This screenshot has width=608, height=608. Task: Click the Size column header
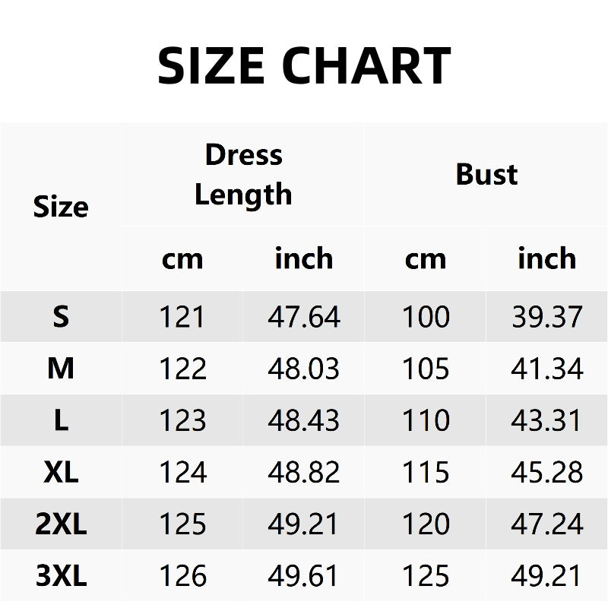coord(61,207)
